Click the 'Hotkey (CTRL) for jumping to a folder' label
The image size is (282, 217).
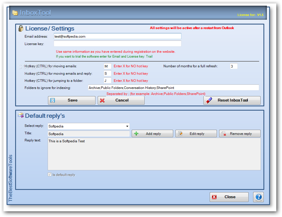coord(54,81)
